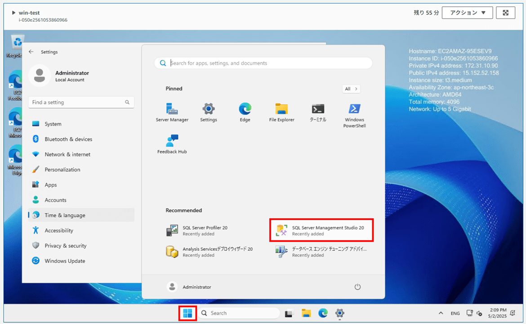This screenshot has height=324, width=526.
Task: Go back in the Settings window
Action: [31, 52]
